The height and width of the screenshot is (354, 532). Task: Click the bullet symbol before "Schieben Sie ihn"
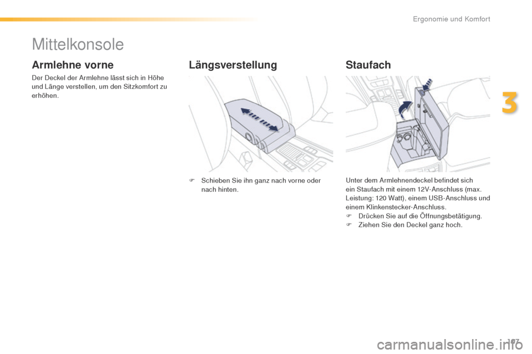(191, 180)
